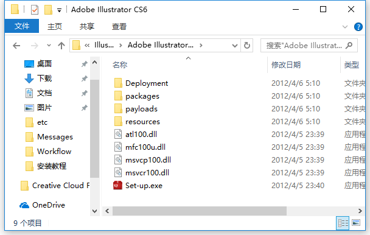The image size is (370, 235).
Task: Maximize the Adobe Illustrator CS6 window
Action: (x=323, y=10)
